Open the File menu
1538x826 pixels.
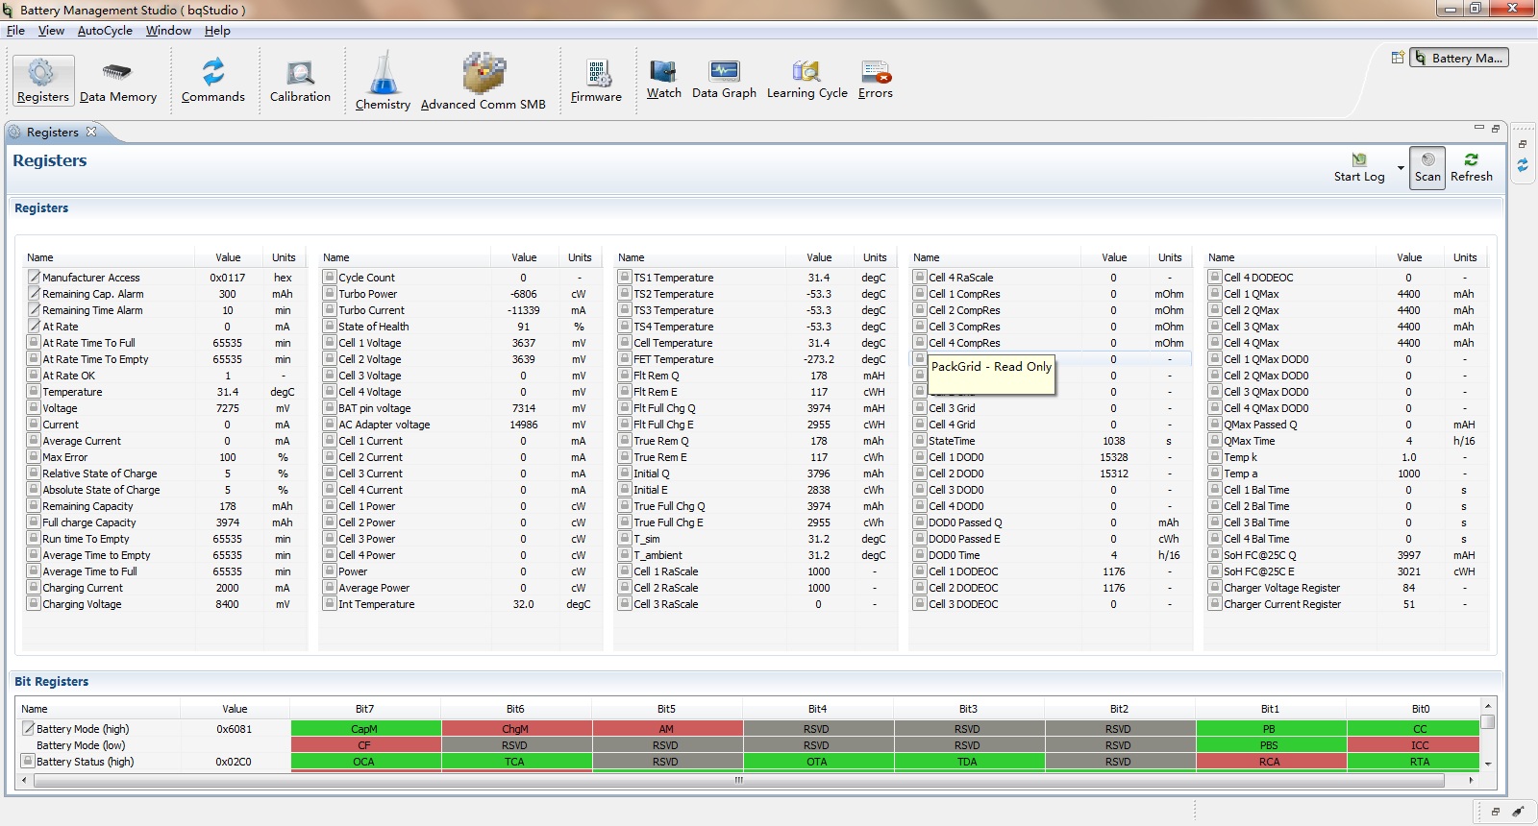[x=15, y=31]
